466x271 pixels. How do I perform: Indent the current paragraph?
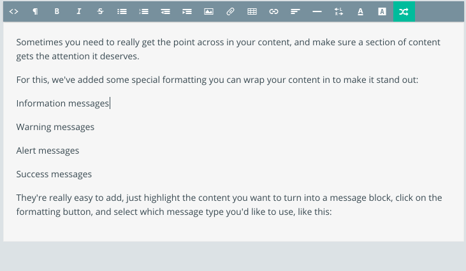[187, 11]
